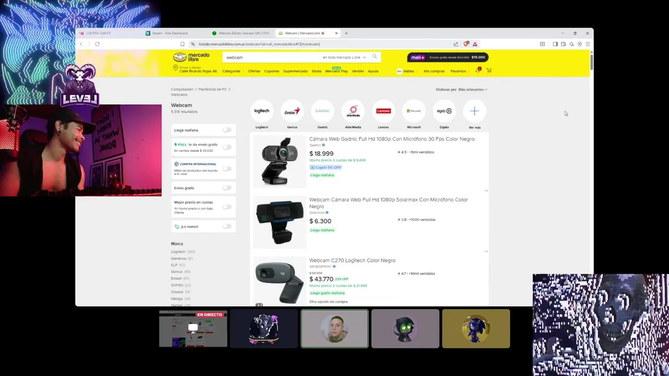
Task: Toggle the Llega mañana filter
Action: coord(227,130)
